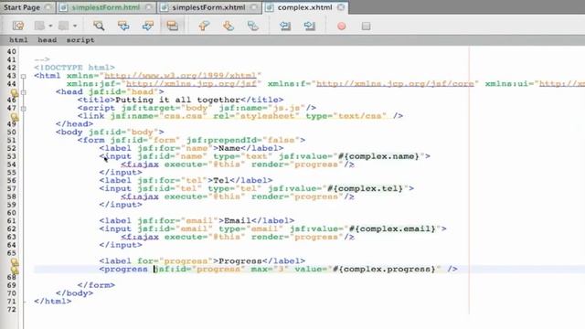This screenshot has height=329, width=585.
Task: Go to previous search occurrence icon
Action: coord(123,26)
